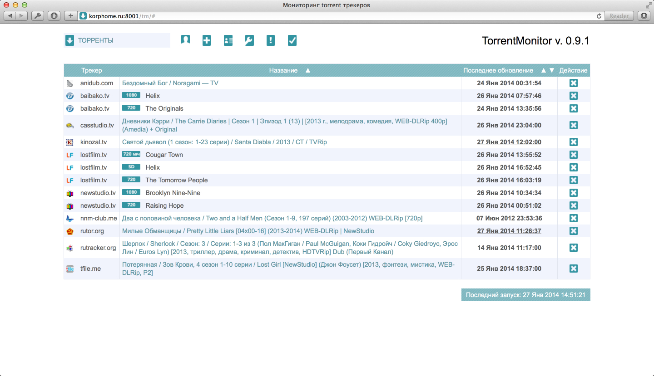Open Safari's downloads button

(x=644, y=16)
